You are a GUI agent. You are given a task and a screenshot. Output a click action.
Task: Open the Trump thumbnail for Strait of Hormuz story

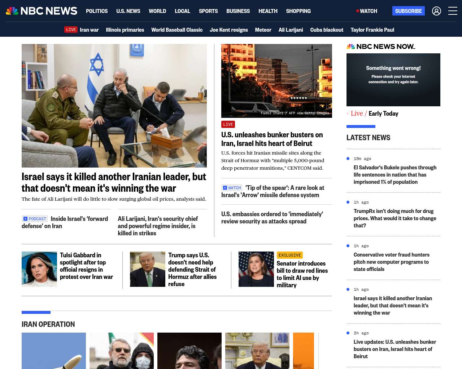coord(148,269)
